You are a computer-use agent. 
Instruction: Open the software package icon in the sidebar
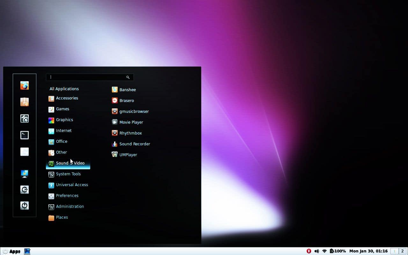click(25, 102)
